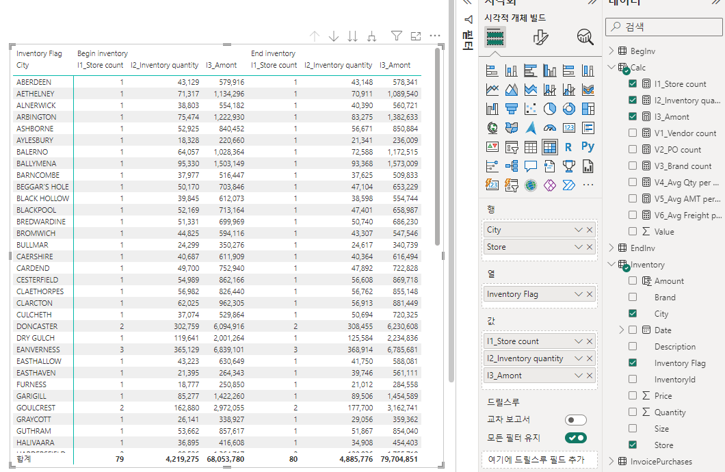Check the Brand field checkbox
725x472 pixels.
click(633, 297)
